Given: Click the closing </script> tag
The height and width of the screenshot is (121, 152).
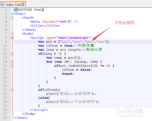Looking at the screenshot, I should [x=39, y=110].
